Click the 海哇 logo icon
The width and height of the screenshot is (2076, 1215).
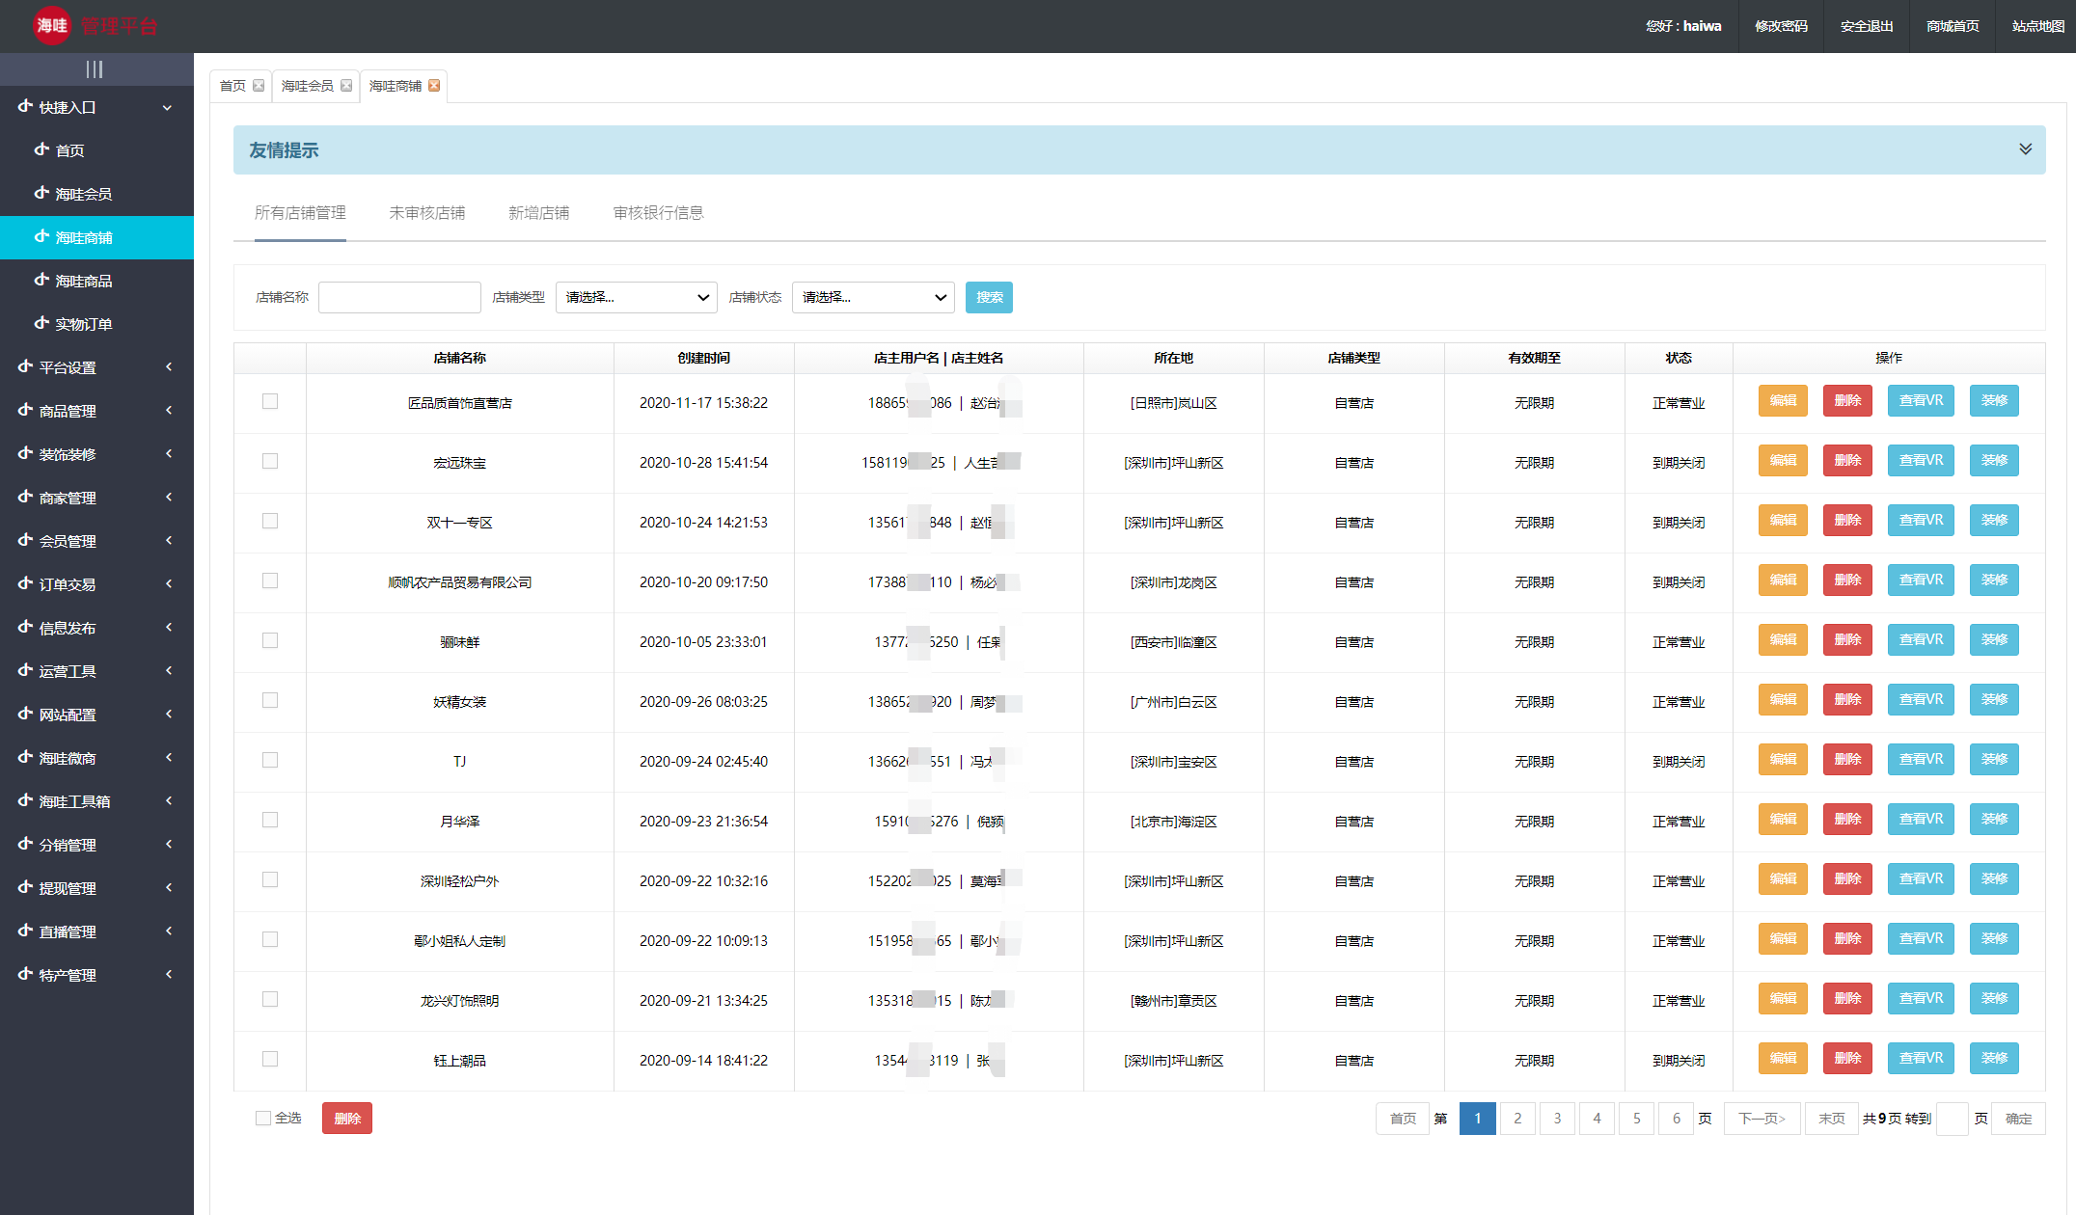52,25
